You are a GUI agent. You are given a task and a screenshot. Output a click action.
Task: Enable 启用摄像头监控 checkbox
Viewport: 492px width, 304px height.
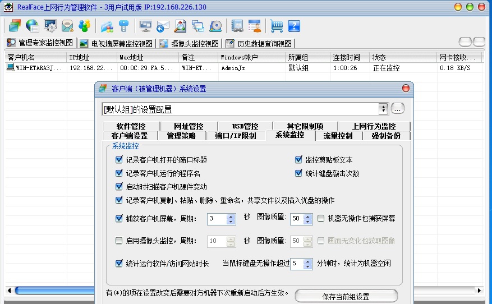(118, 241)
